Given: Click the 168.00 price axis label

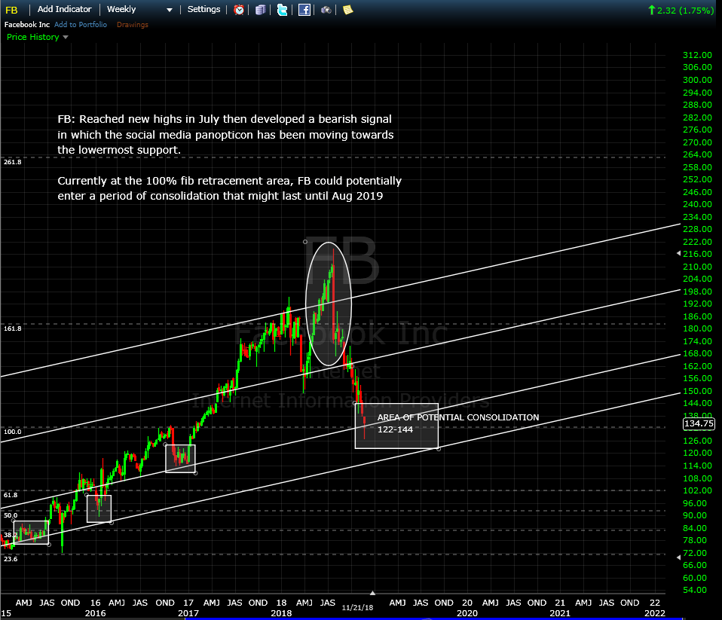Looking at the screenshot, I should [697, 353].
